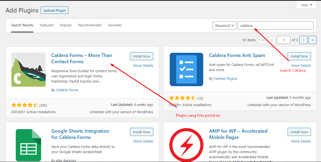The image size is (321, 162).
Task: Click the disabled first page arrow
Action: coord(263,40)
